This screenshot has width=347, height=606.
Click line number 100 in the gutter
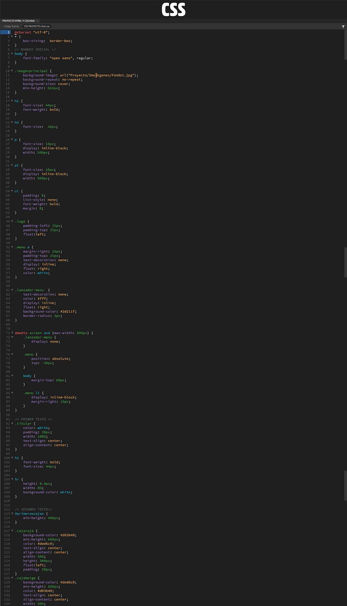coord(7,458)
